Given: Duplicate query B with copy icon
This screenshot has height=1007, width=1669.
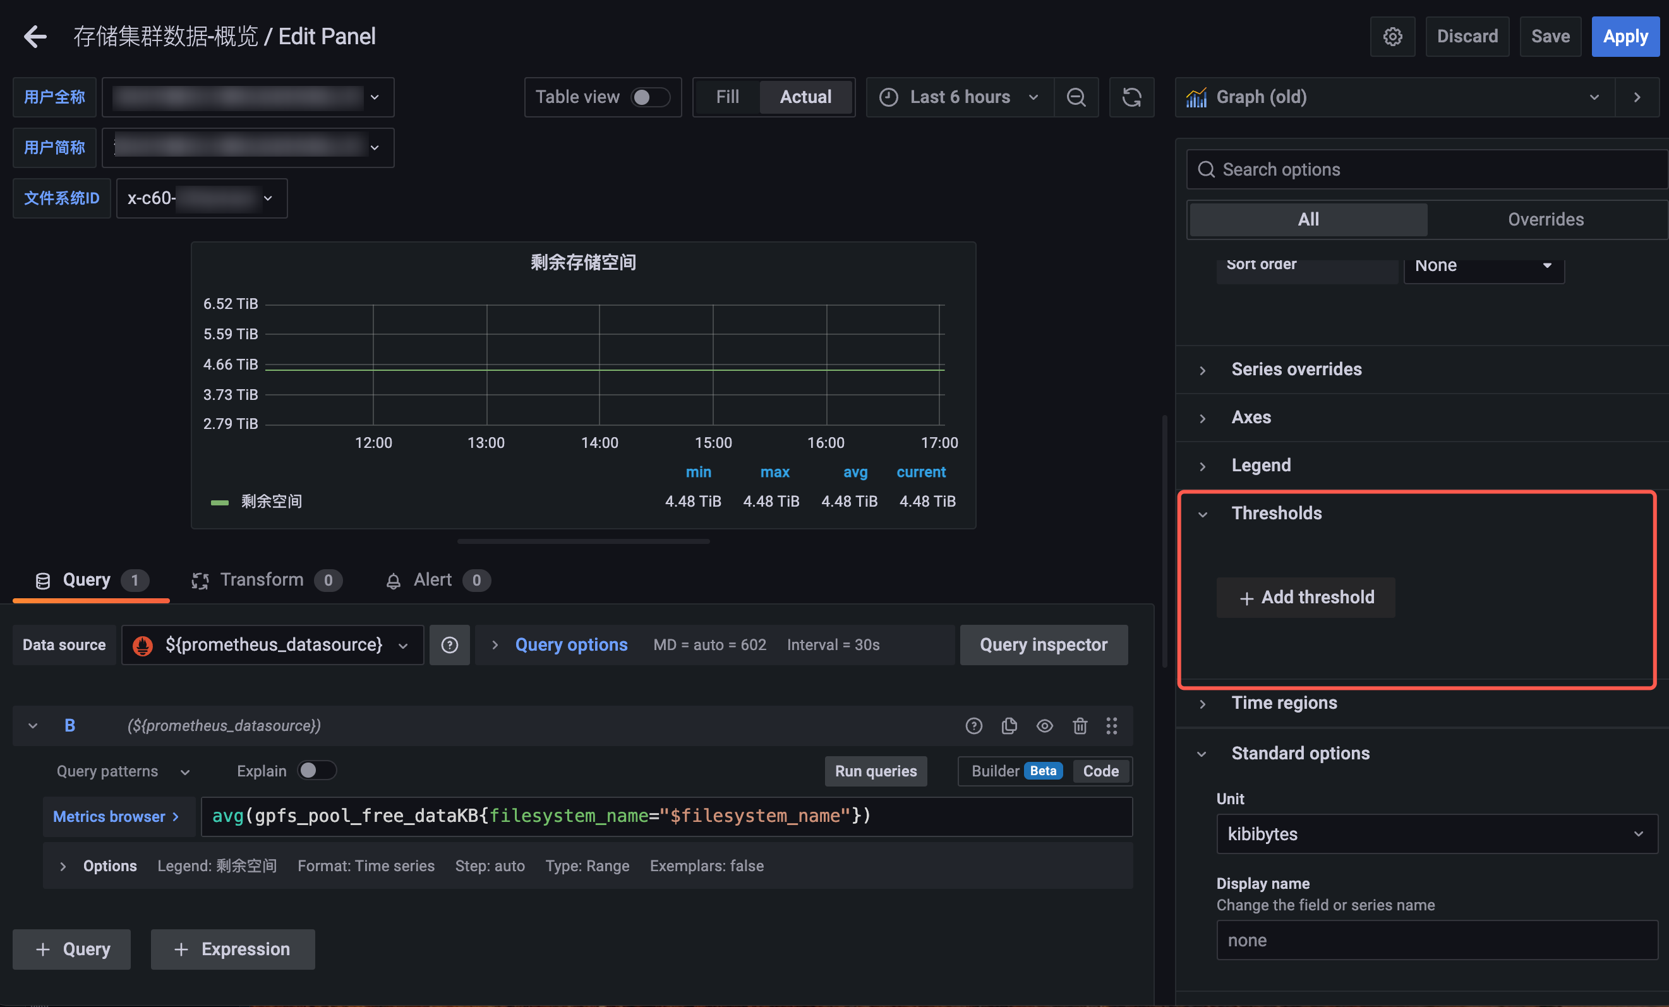Looking at the screenshot, I should coord(1009,726).
